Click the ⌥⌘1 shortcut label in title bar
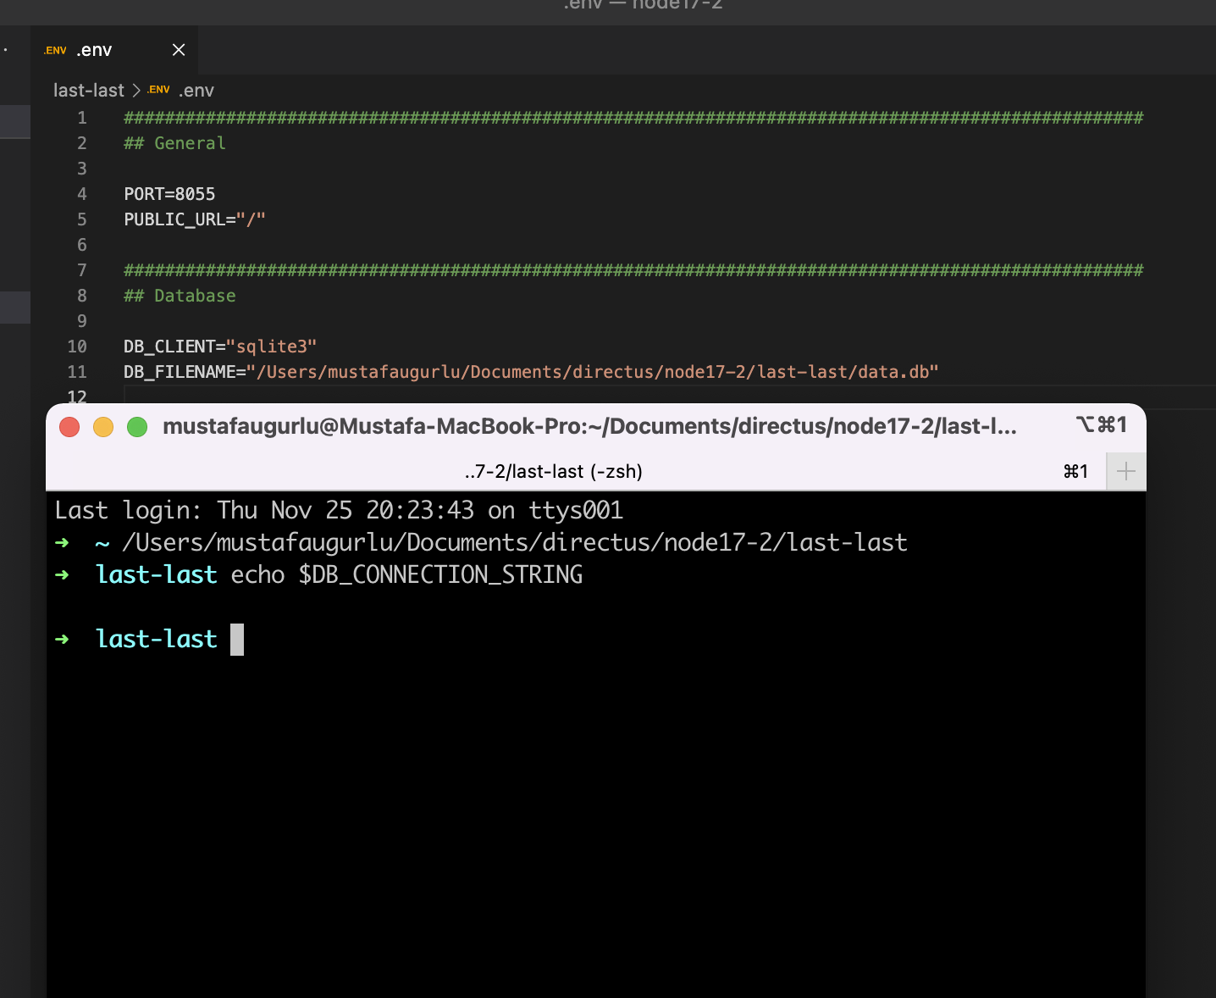The width and height of the screenshot is (1216, 998). 1102,424
